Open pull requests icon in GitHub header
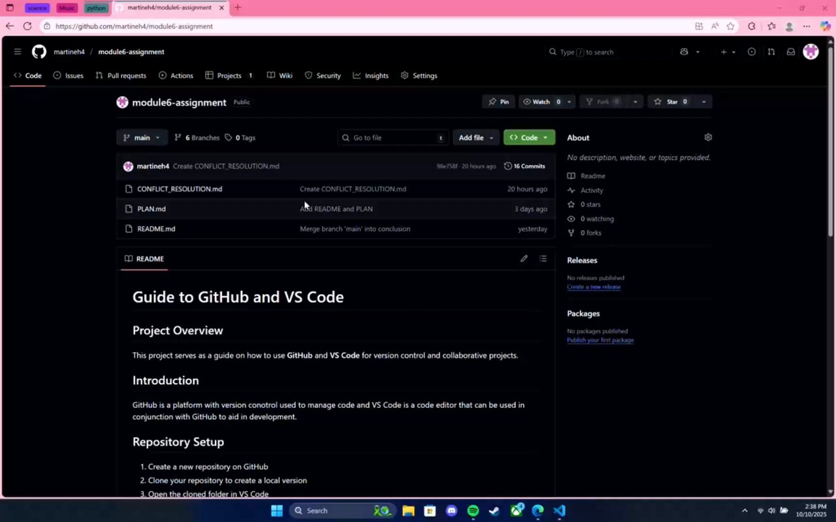Image resolution: width=836 pixels, height=522 pixels. [x=771, y=52]
